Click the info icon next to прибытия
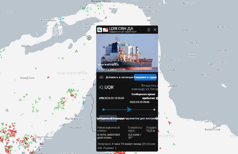 point(157,98)
